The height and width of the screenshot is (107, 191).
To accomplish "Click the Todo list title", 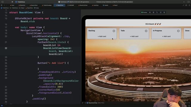I will [x=123, y=31].
